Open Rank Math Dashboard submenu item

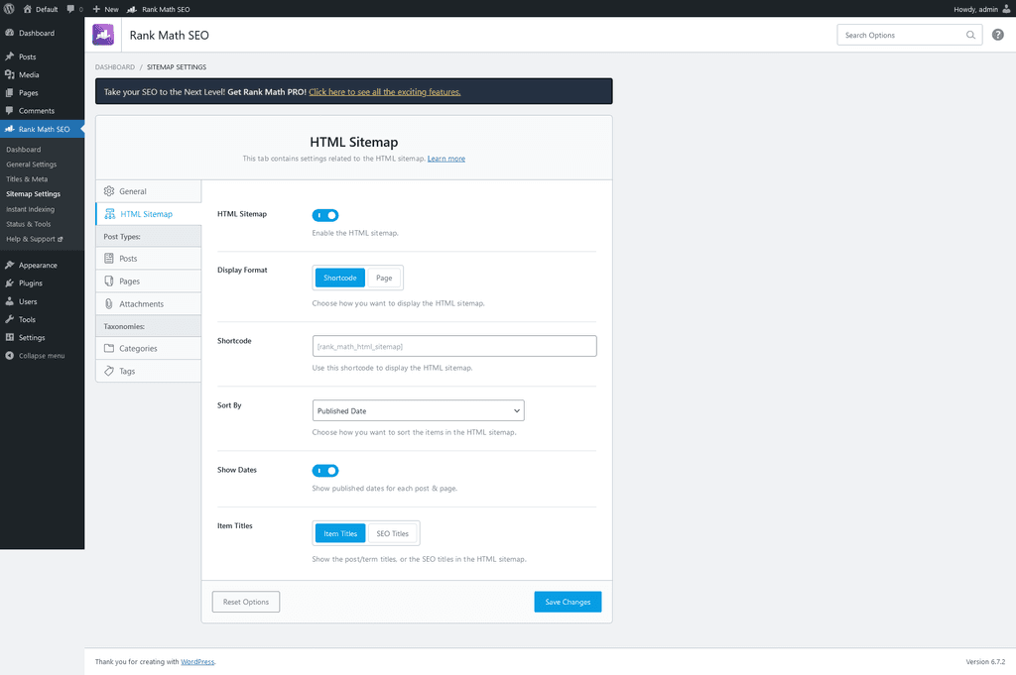point(24,150)
